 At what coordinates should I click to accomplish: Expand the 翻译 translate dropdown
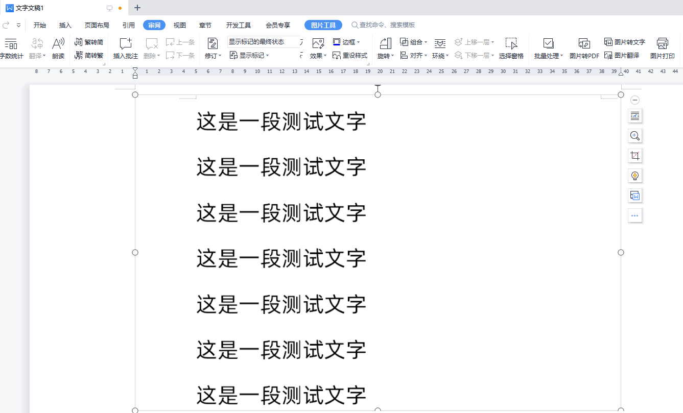pyautogui.click(x=44, y=56)
